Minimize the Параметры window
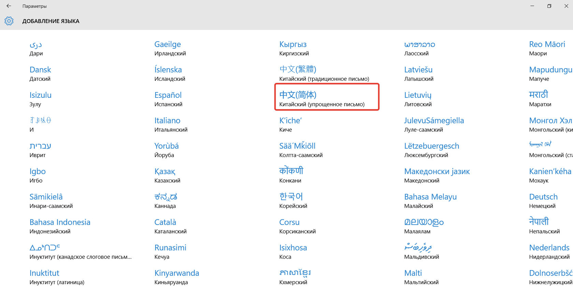The height and width of the screenshot is (306, 573). (x=532, y=6)
